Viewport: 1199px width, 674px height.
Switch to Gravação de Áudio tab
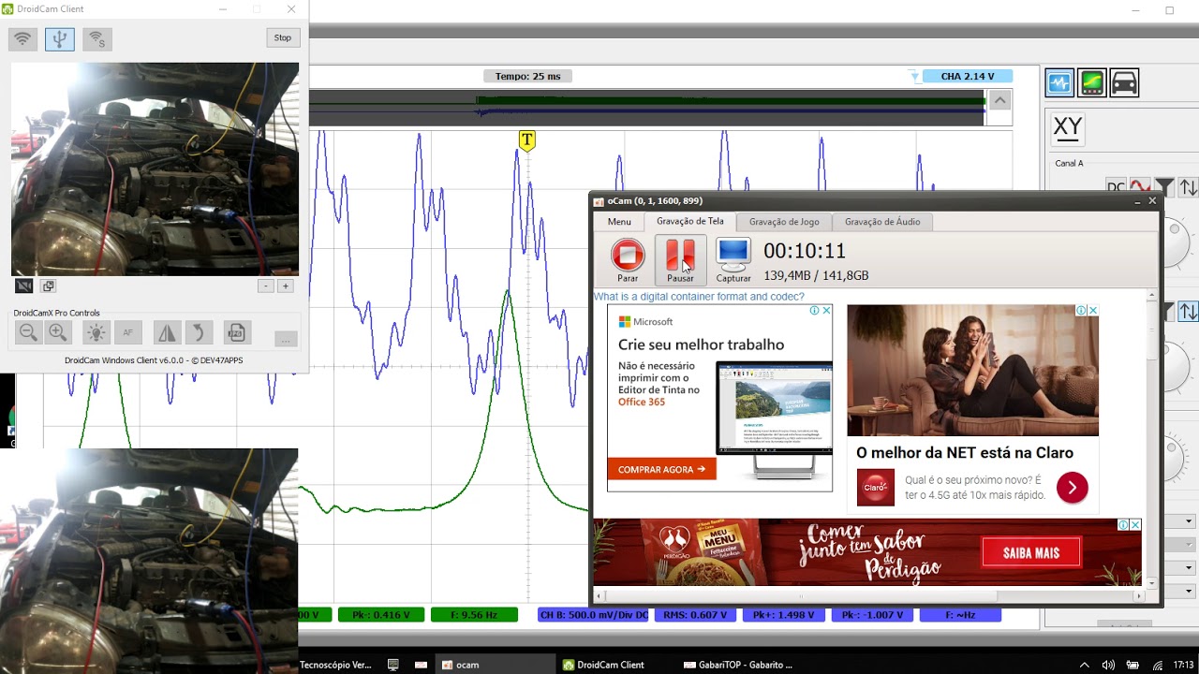point(882,222)
